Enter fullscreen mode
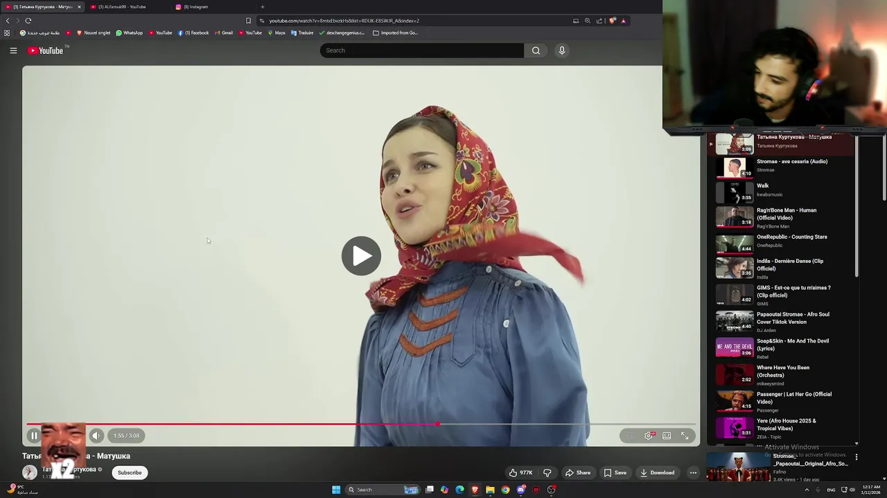Image resolution: width=887 pixels, height=498 pixels. pos(685,436)
